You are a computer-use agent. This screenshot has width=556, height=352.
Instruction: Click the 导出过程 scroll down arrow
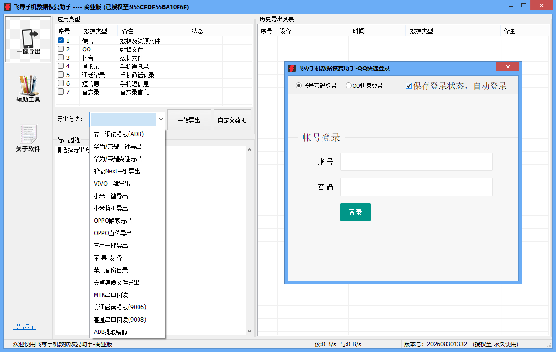coord(249,331)
